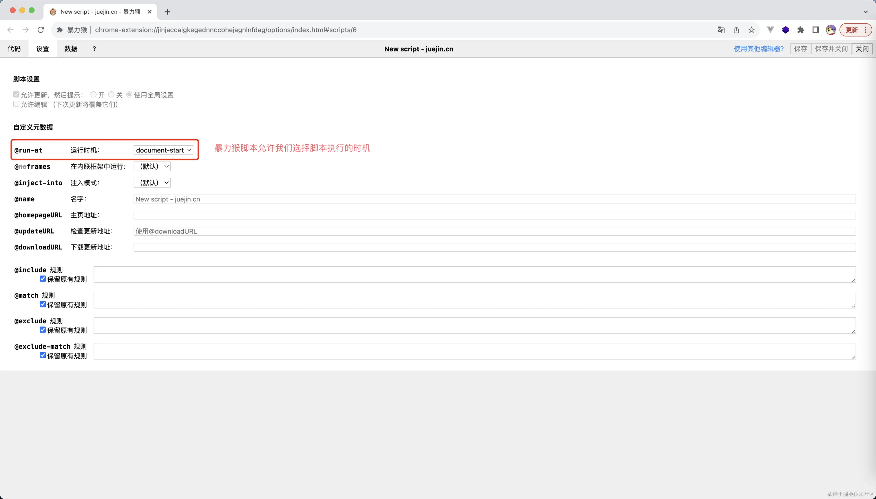The height and width of the screenshot is (499, 876).
Task: Bookmark this page with the star icon
Action: pos(751,30)
